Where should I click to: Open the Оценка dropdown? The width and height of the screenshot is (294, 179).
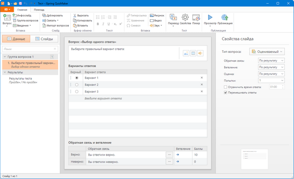click(x=271, y=74)
